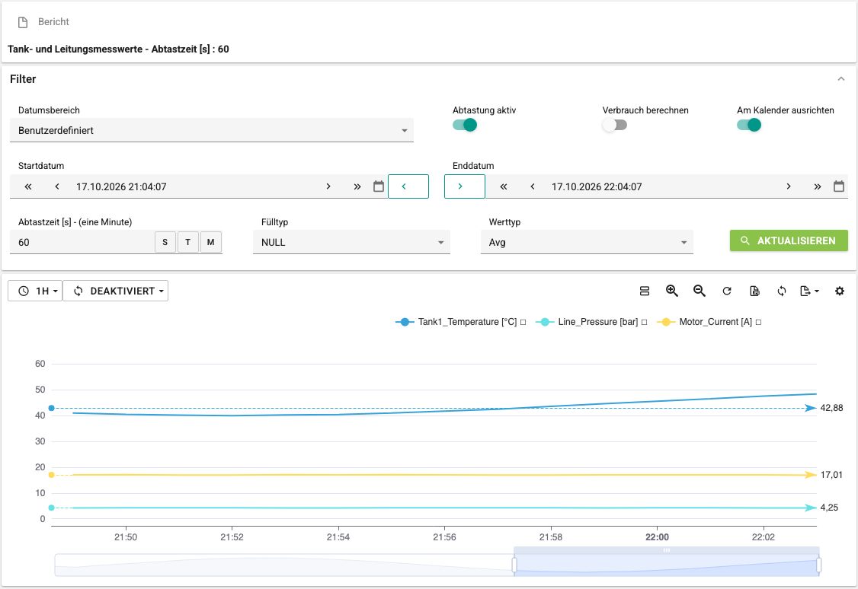Collapse the Filter panel chevron
Viewport: 858px width, 589px height.
pyautogui.click(x=841, y=79)
